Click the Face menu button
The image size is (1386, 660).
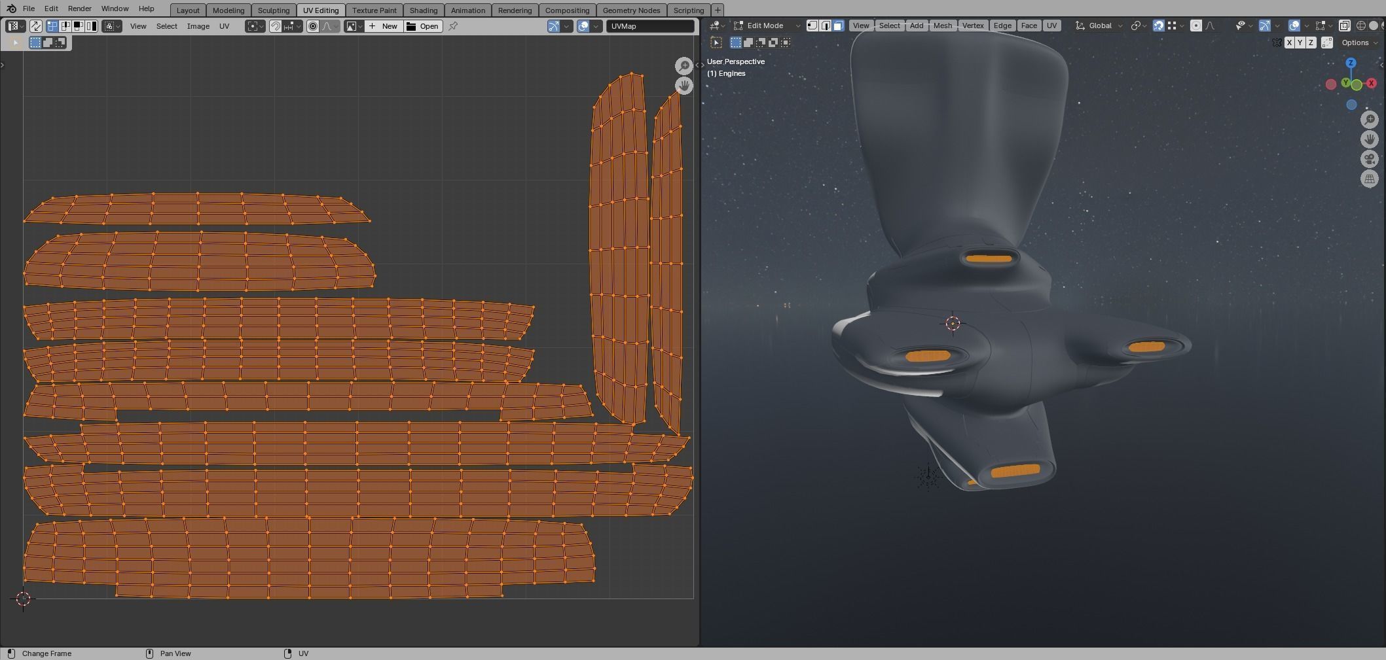pos(1029,26)
